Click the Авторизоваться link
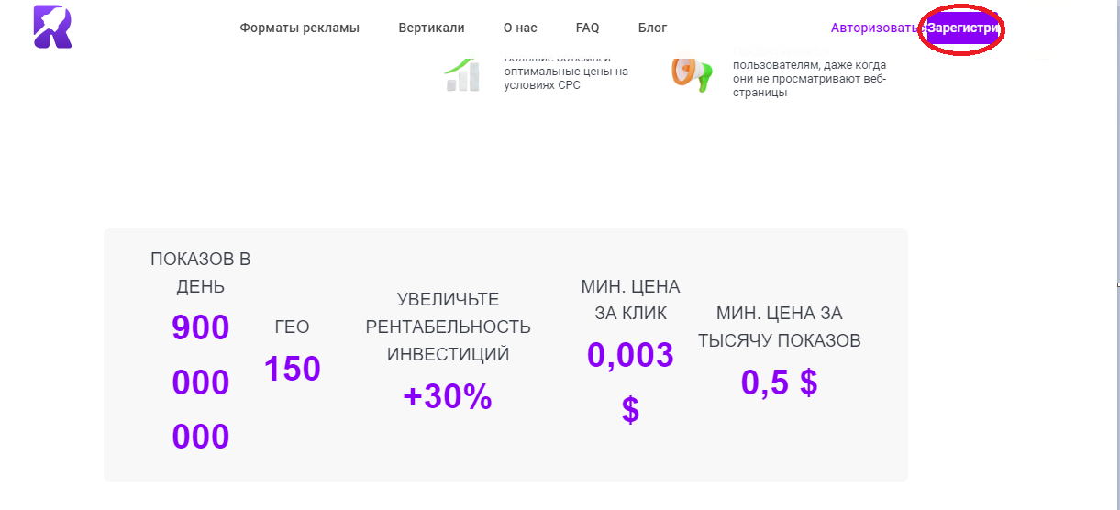This screenshot has height=510, width=1120. pyautogui.click(x=875, y=28)
